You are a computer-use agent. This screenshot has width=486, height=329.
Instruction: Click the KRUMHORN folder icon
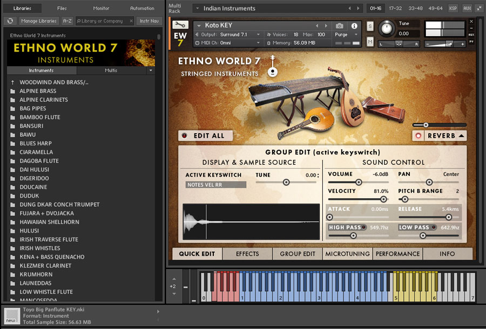(13, 274)
